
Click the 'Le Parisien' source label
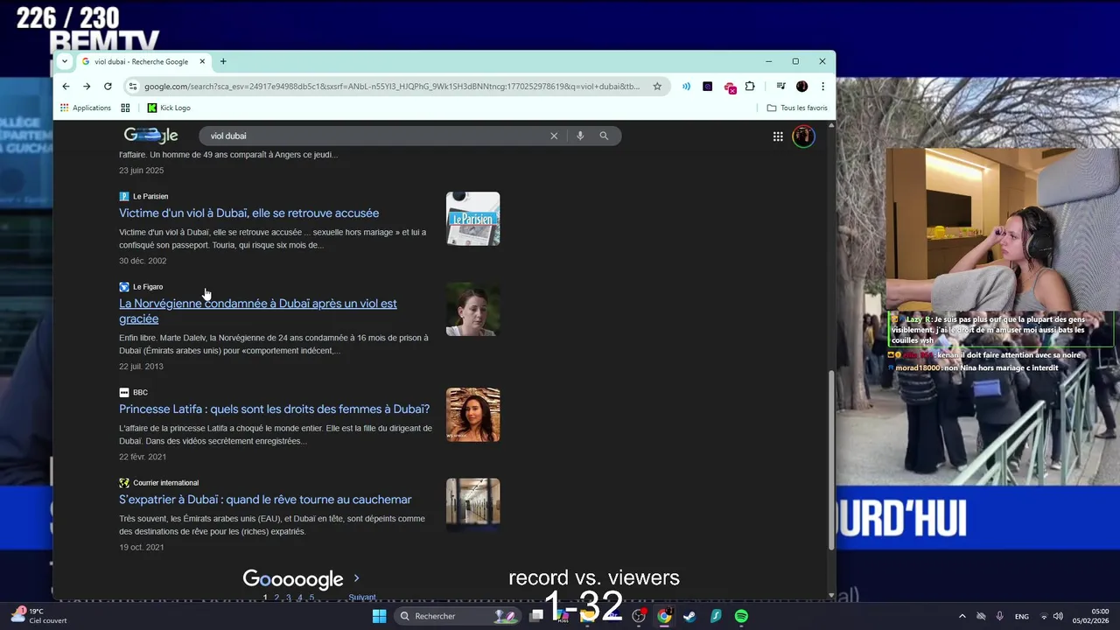click(x=150, y=196)
